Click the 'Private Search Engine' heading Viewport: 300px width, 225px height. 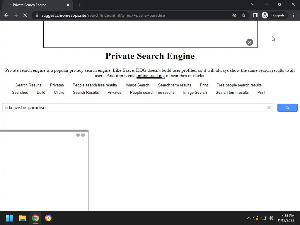point(150,56)
